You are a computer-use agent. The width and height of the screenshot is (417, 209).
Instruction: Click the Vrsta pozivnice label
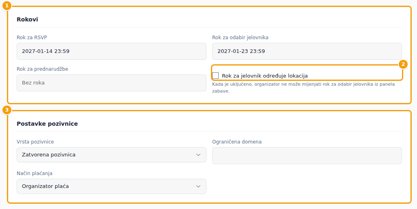[35, 142]
